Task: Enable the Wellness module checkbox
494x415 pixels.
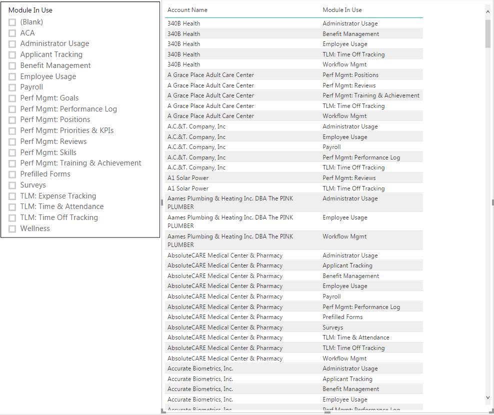Action: [x=12, y=229]
